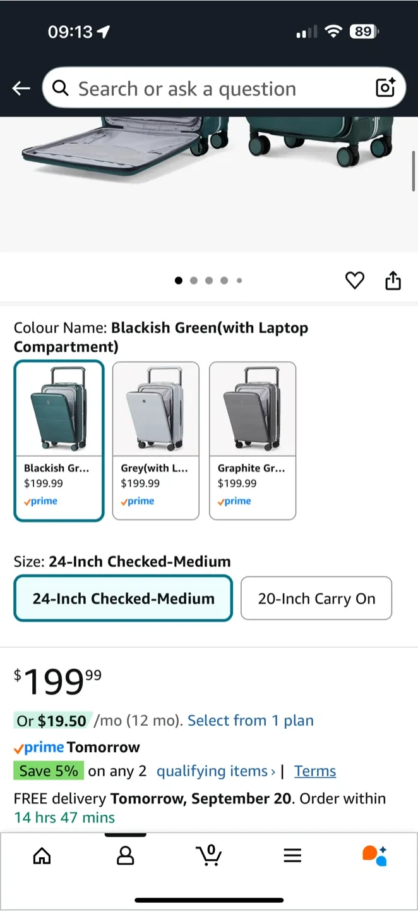This screenshot has height=911, width=418.
Task: View the Terms for the savings offer
Action: tap(314, 771)
